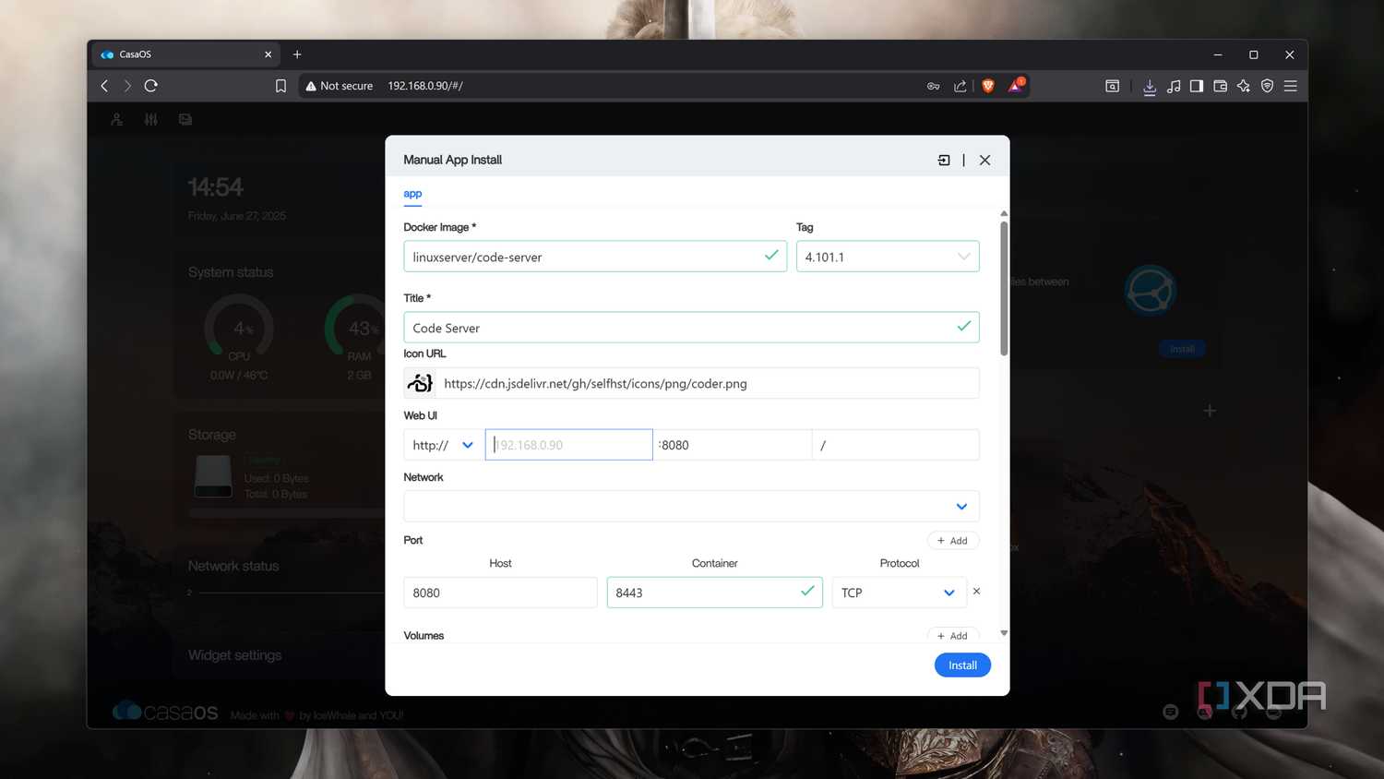The height and width of the screenshot is (779, 1384).
Task: Click the Container port field 8443
Action: (714, 593)
